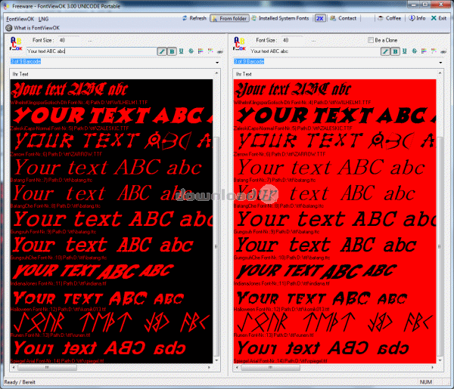Click the Refresh button
The height and width of the screenshot is (389, 454).
194,18
